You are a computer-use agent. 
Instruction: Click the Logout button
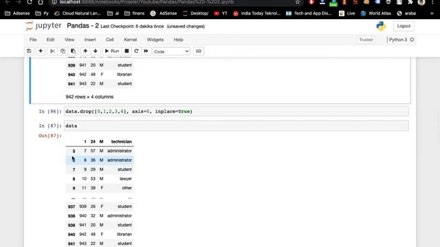pos(404,26)
